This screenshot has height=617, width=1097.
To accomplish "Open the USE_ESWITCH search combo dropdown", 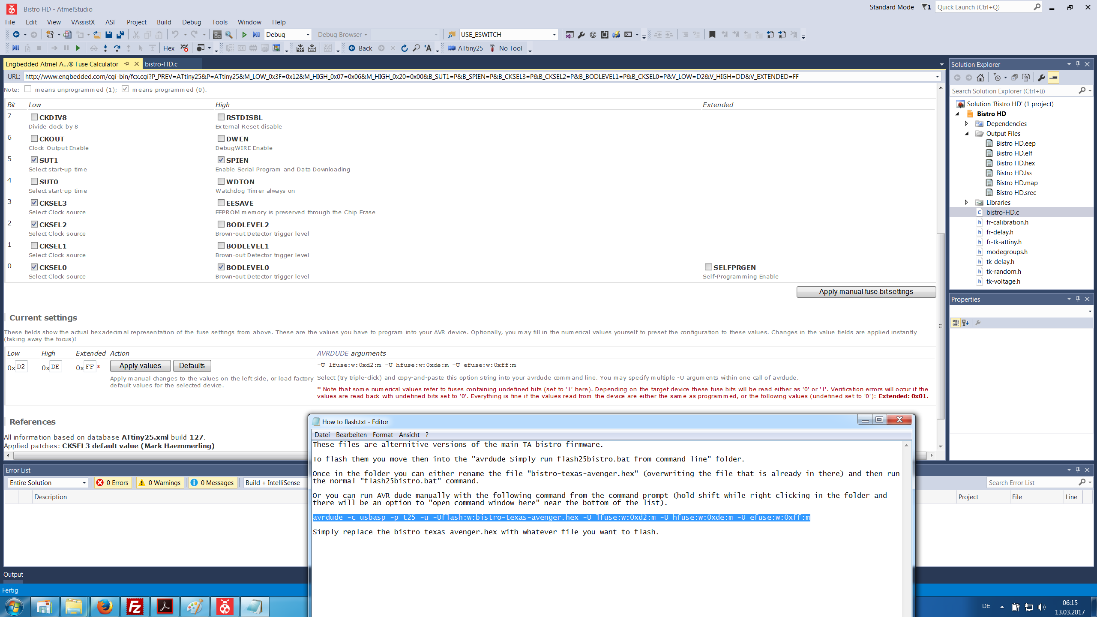I will (x=554, y=35).
